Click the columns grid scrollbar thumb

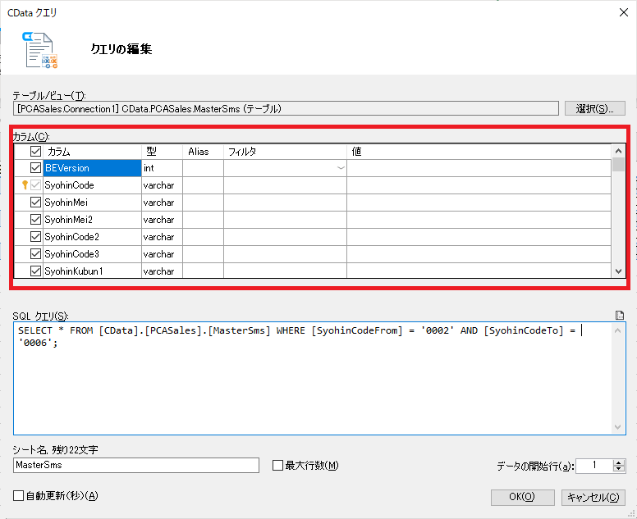pyautogui.click(x=618, y=164)
